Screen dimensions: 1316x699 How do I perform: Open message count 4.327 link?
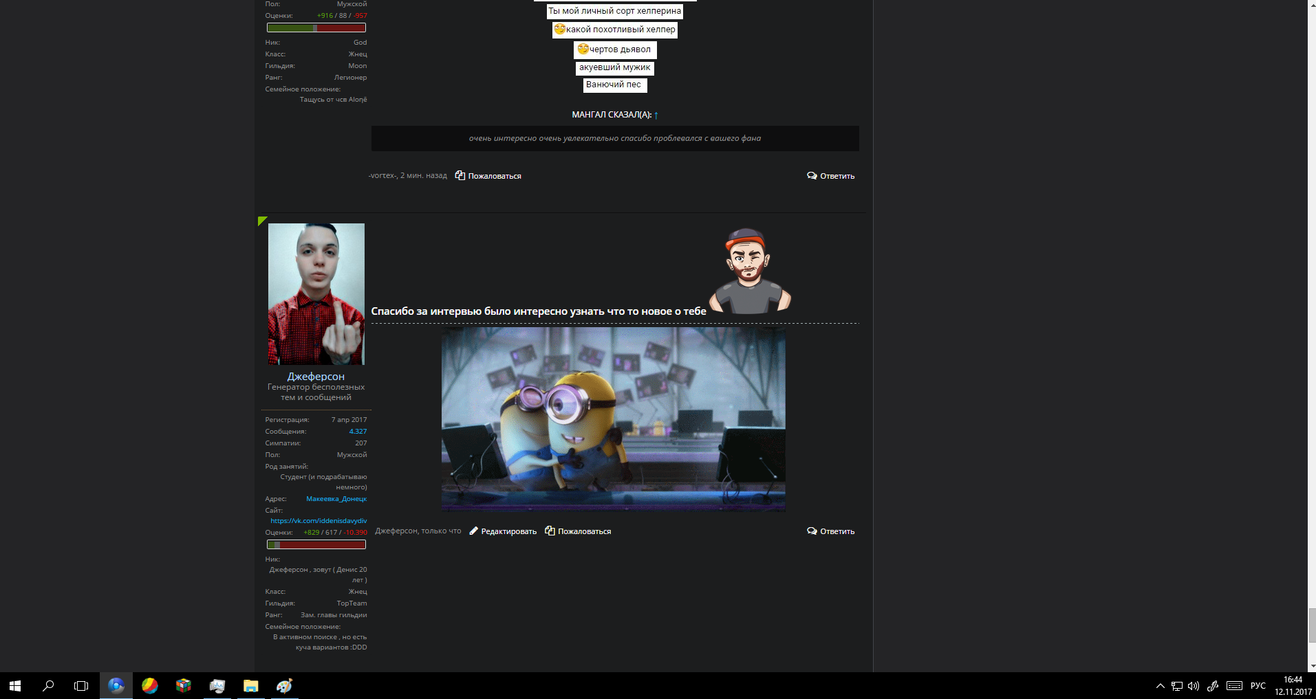[358, 432]
